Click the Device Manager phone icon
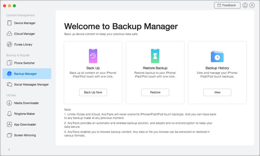The width and height of the screenshot is (260, 156). click(9, 23)
